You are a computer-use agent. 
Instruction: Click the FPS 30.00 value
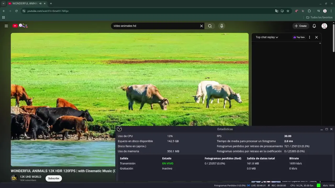(x=288, y=136)
